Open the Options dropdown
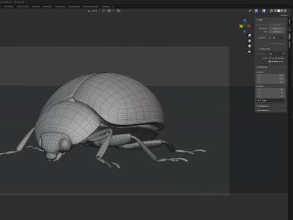Screen dimensions: 293x220 point(285,15)
